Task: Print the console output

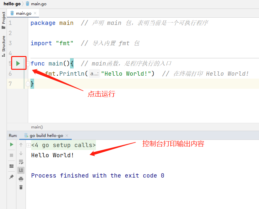Action: coord(21,179)
